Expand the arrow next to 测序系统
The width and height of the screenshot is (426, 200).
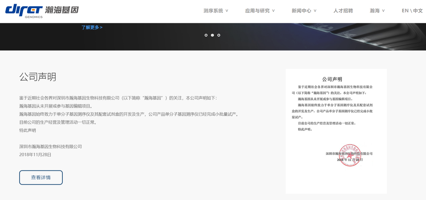227,11
